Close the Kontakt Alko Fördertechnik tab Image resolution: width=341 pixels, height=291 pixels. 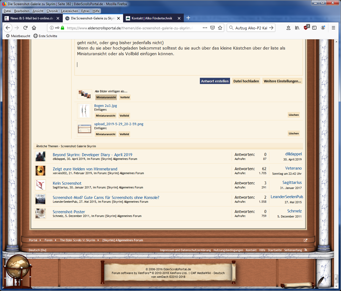pos(179,18)
